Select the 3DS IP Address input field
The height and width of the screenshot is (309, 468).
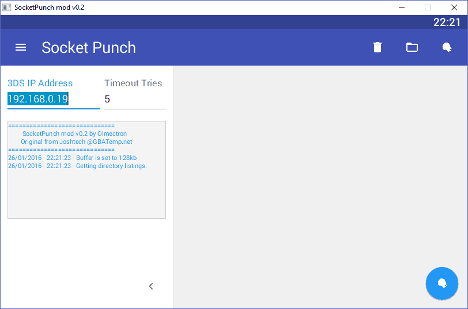click(x=54, y=99)
